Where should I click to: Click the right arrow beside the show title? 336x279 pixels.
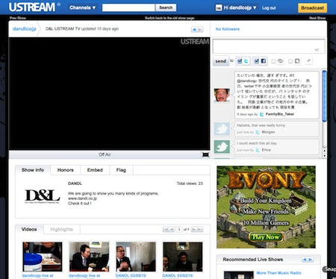tap(200, 30)
